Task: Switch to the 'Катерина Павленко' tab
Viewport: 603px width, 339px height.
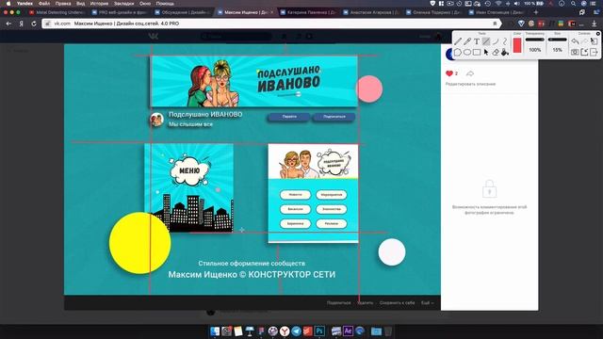Action: pyautogui.click(x=308, y=12)
